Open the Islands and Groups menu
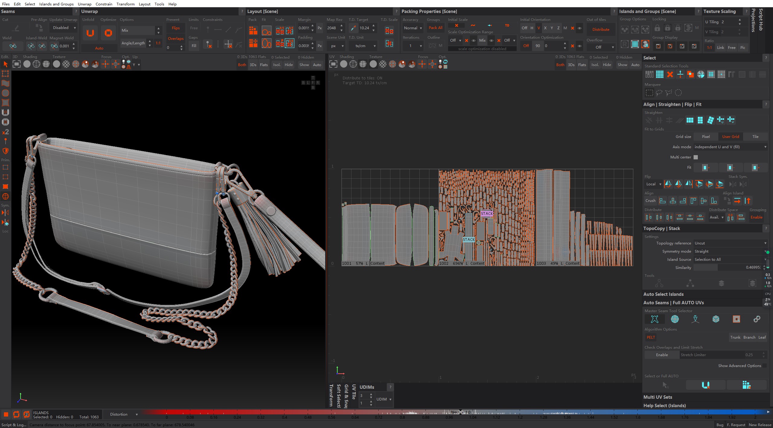Screen dimensions: 773x428 tap(56, 4)
